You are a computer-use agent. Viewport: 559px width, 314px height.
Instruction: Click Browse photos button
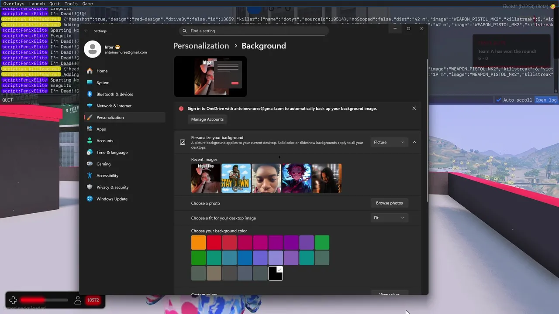[389, 203]
